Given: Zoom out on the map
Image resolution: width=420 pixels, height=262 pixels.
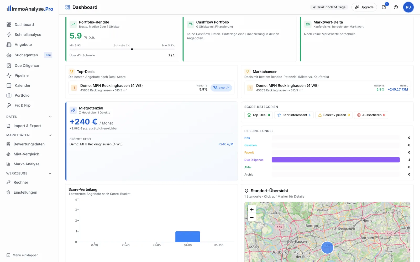Looking at the screenshot, I should pyautogui.click(x=252, y=217).
